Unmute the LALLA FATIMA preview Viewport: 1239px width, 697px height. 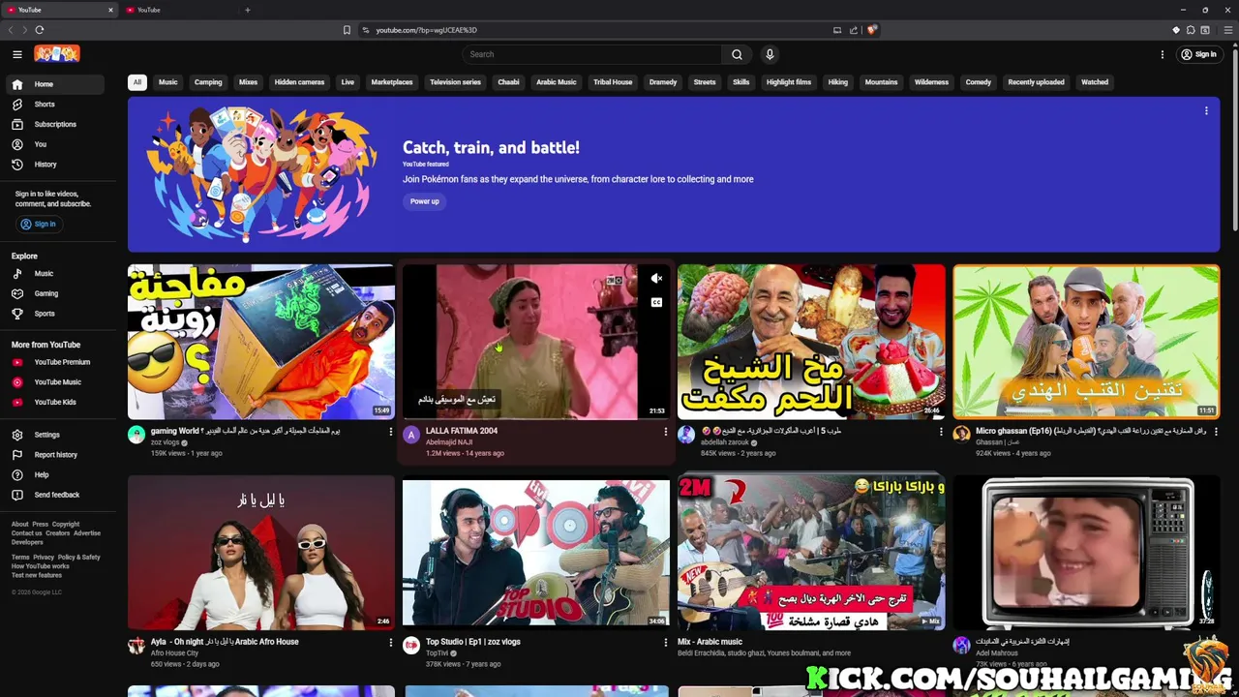[x=656, y=279]
